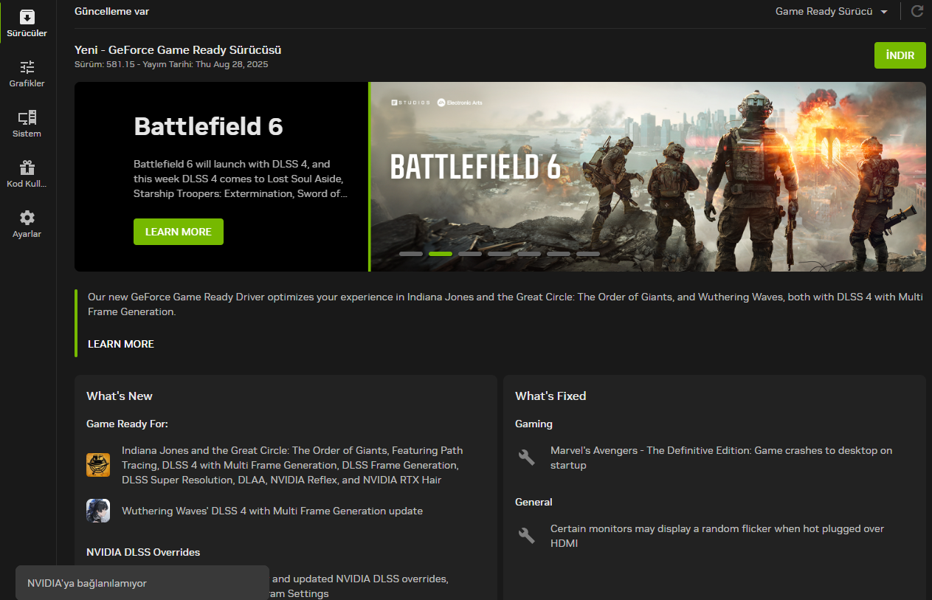Select the active second carousel indicator
932x600 pixels.
(x=441, y=254)
